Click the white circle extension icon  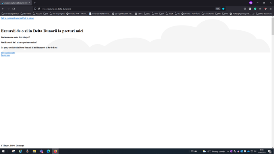point(250,9)
